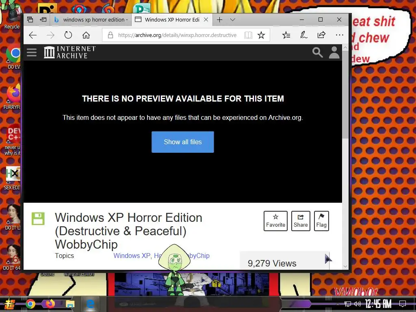Open the volume control in system tray
Viewport: 416px width, 312px height.
pyautogui.click(x=357, y=304)
